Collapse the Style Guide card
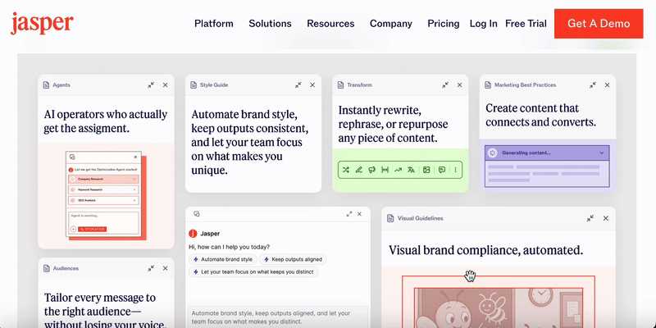Screen dimensions: 656x328 click(298, 85)
